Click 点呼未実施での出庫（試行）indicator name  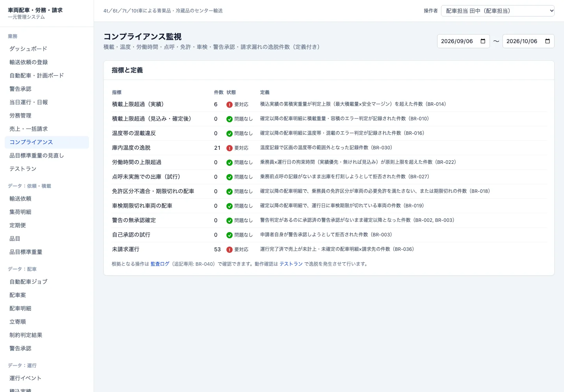[146, 177]
